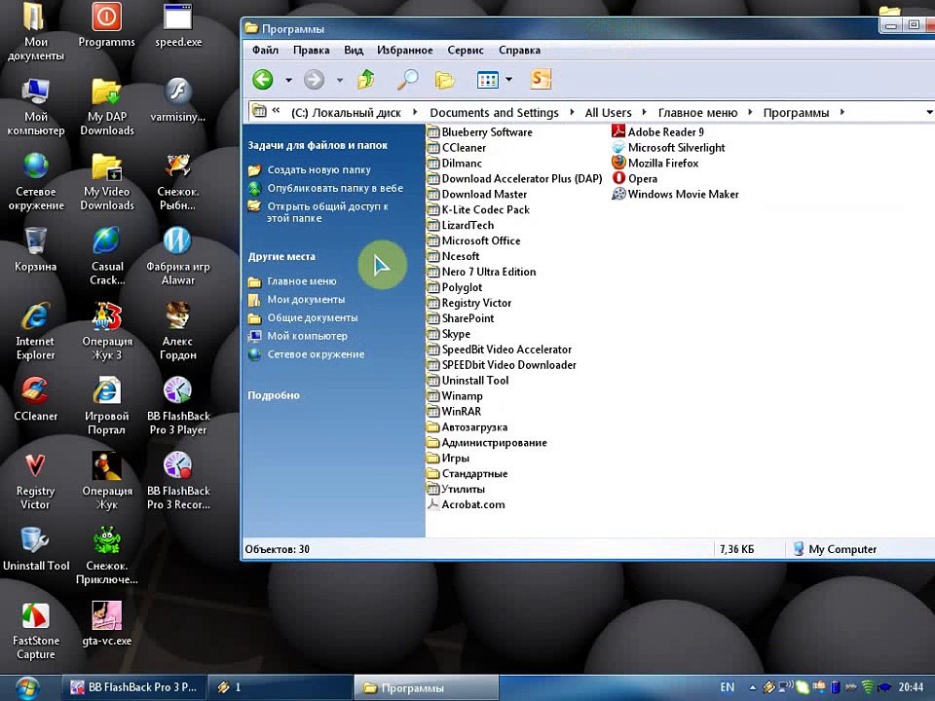Image resolution: width=935 pixels, height=701 pixels.
Task: Click the Registry Victor desktop icon
Action: click(36, 481)
